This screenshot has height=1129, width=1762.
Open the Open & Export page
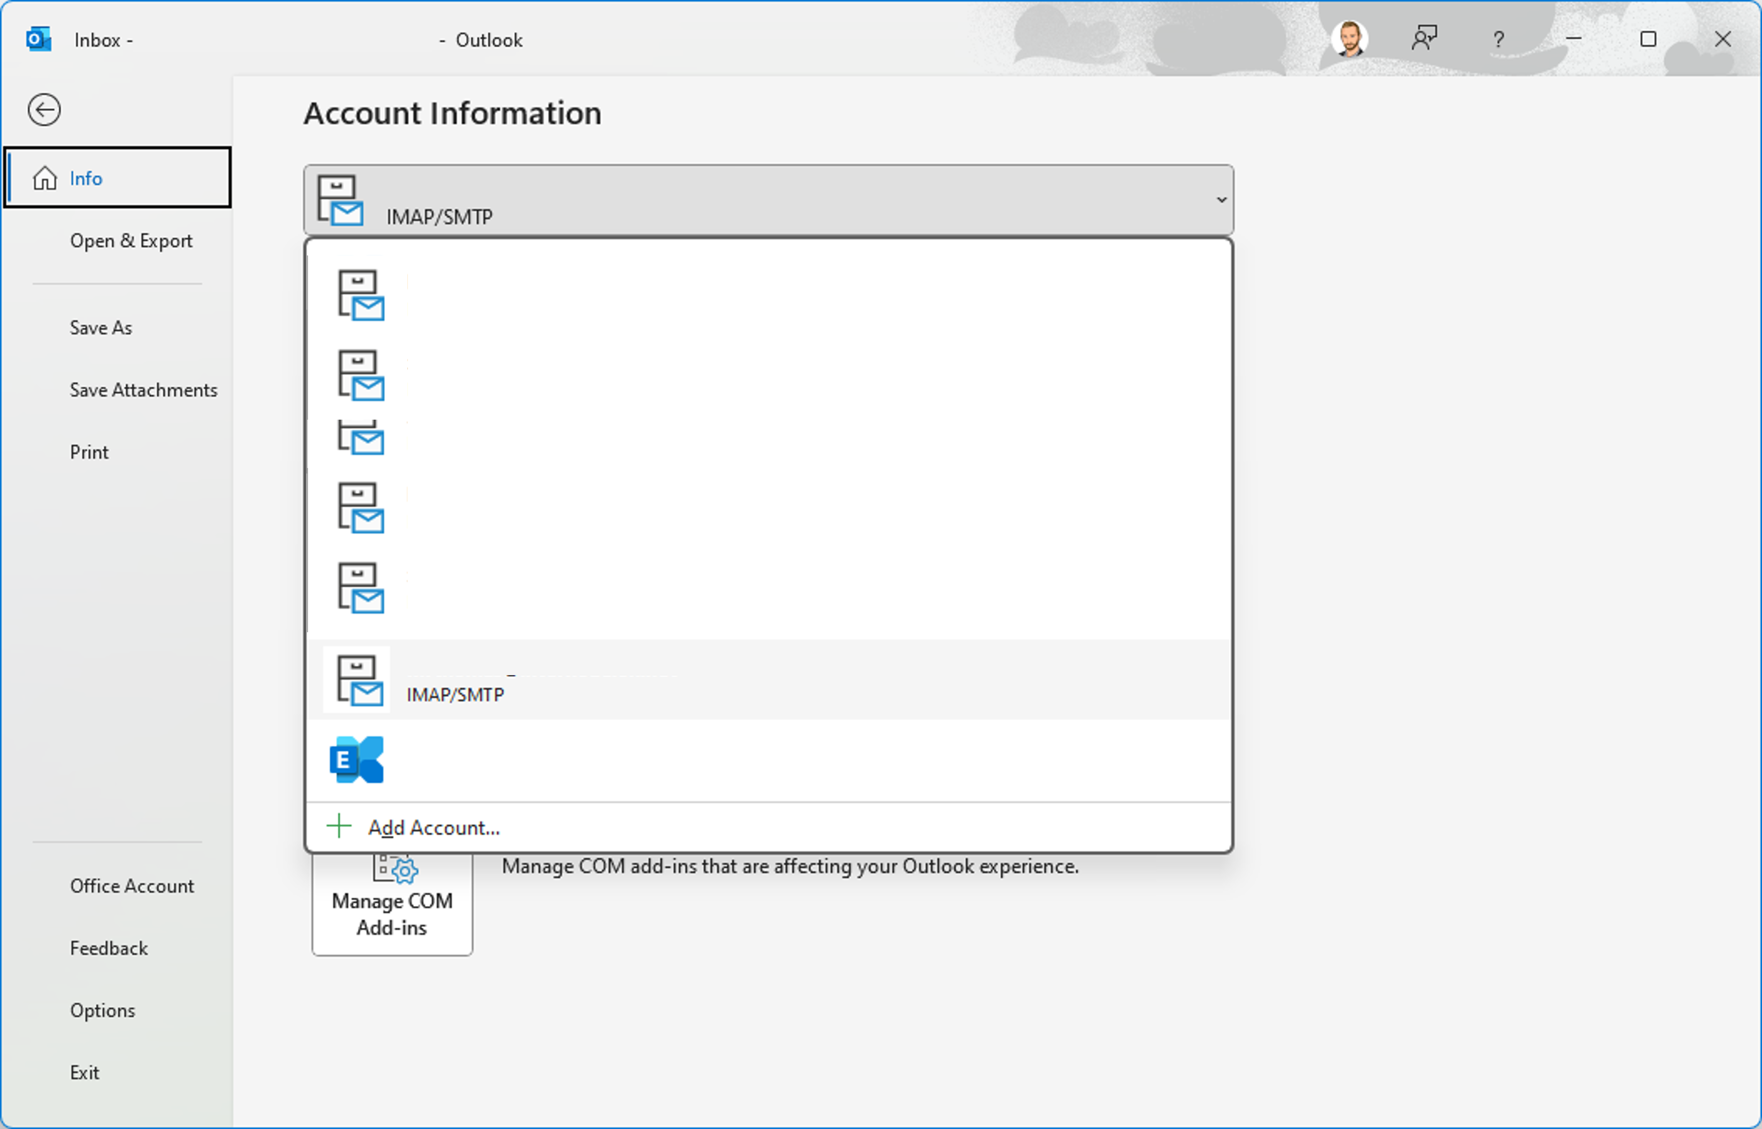(130, 240)
